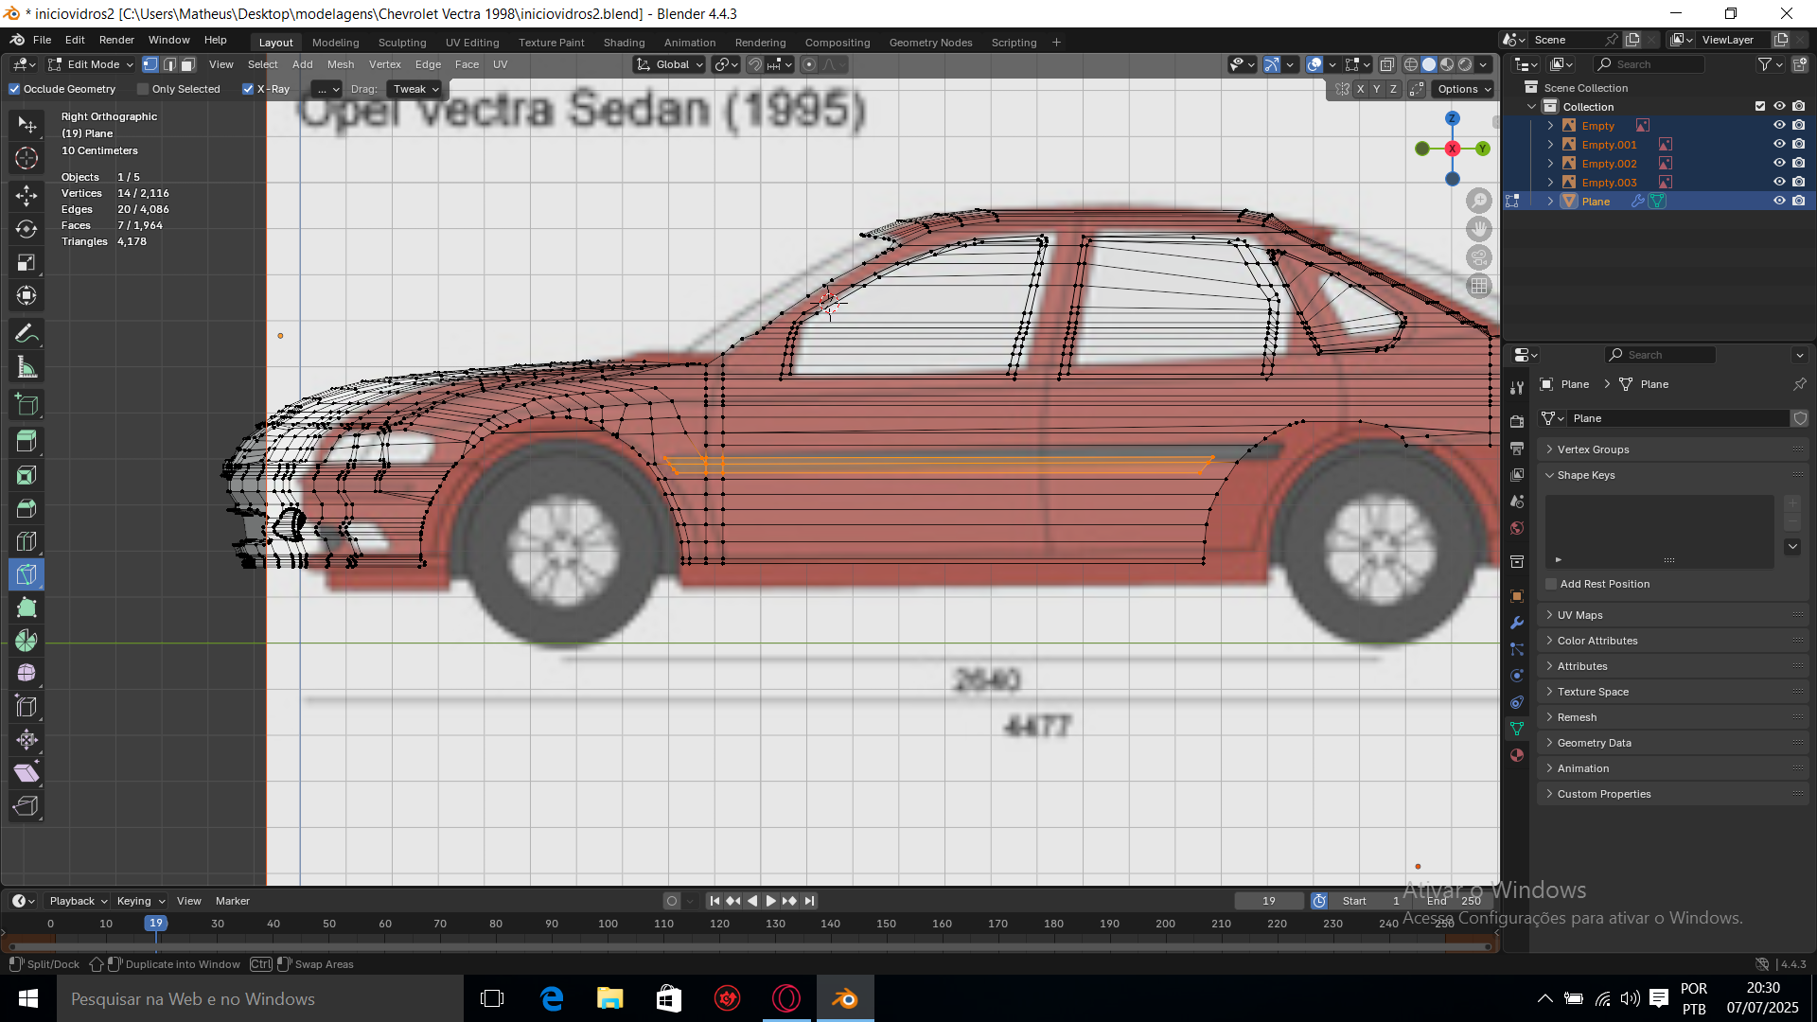1817x1022 pixels.
Task: Open the Mesh menu
Action: pyautogui.click(x=340, y=64)
